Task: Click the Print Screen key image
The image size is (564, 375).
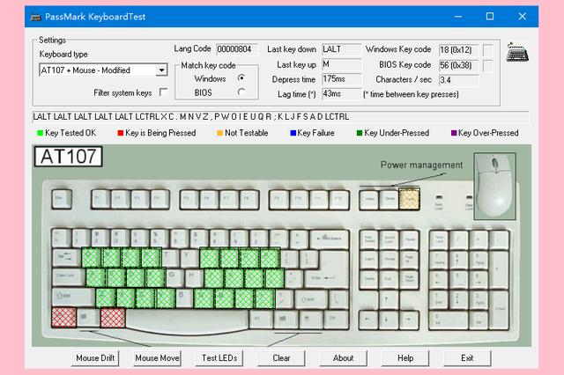Action: click(x=368, y=239)
